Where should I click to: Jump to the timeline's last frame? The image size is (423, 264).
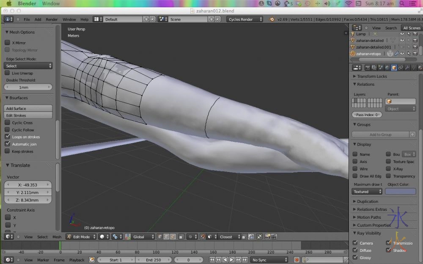pyautogui.click(x=246, y=260)
